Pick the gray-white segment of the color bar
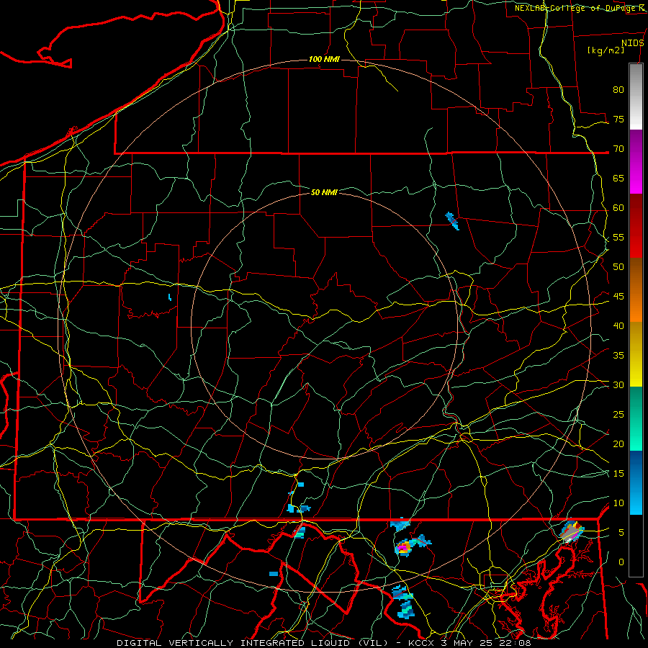This screenshot has width=648, height=648. coord(636,96)
